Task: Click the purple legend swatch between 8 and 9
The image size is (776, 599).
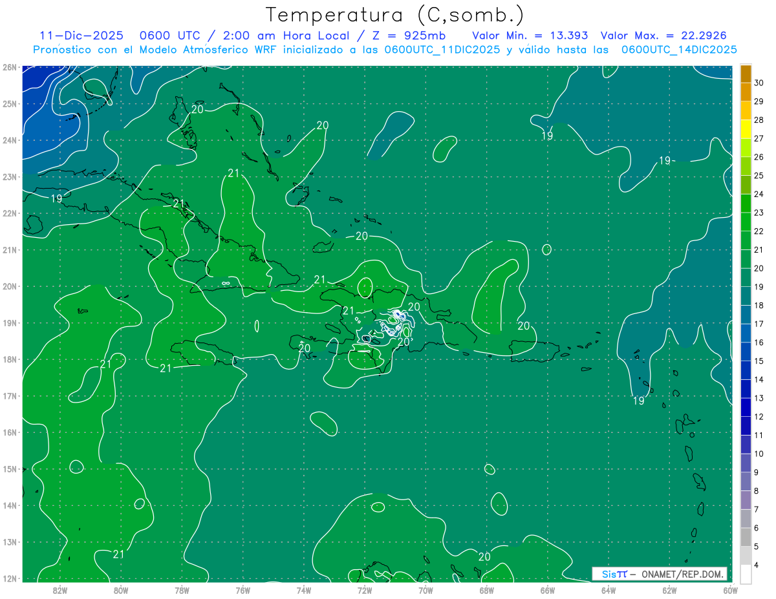Action: [x=746, y=481]
